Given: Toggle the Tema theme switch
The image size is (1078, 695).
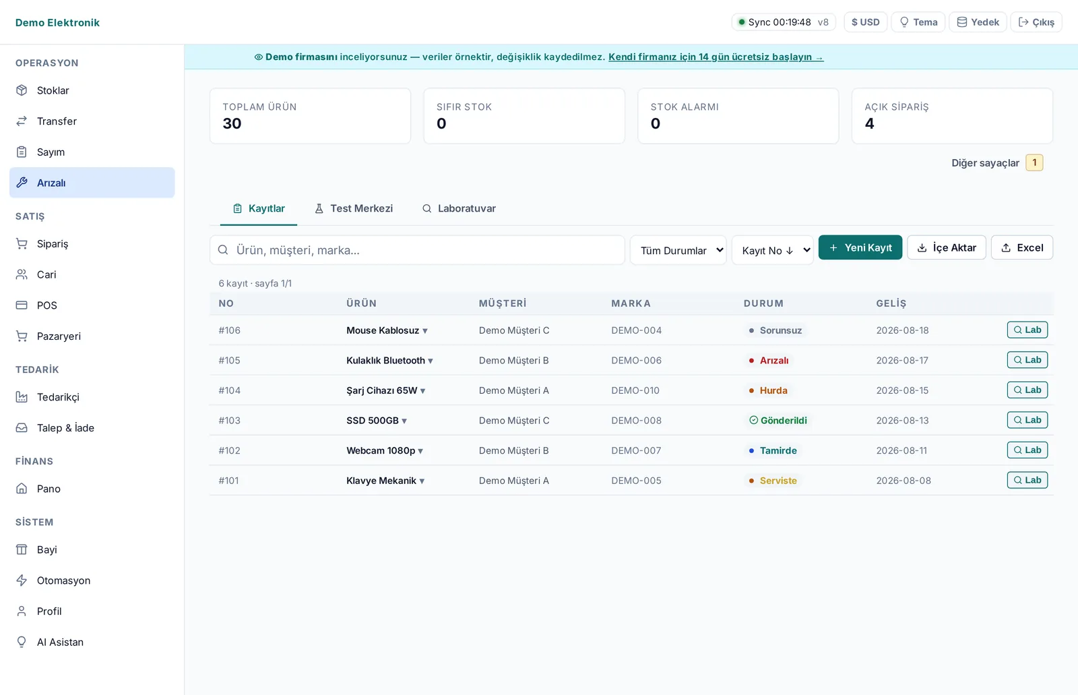Looking at the screenshot, I should coord(918,22).
